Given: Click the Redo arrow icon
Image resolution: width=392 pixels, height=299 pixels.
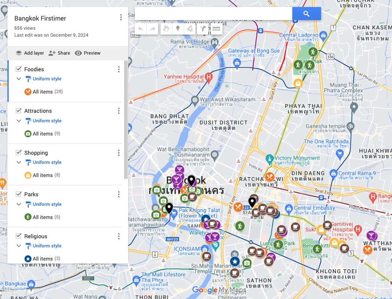Looking at the screenshot, I should 152,29.
